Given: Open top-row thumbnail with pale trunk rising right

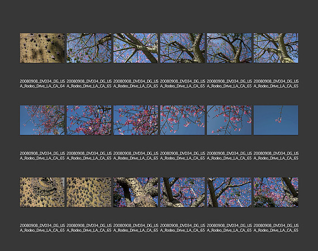Looking at the screenshot, I should tap(182, 48).
